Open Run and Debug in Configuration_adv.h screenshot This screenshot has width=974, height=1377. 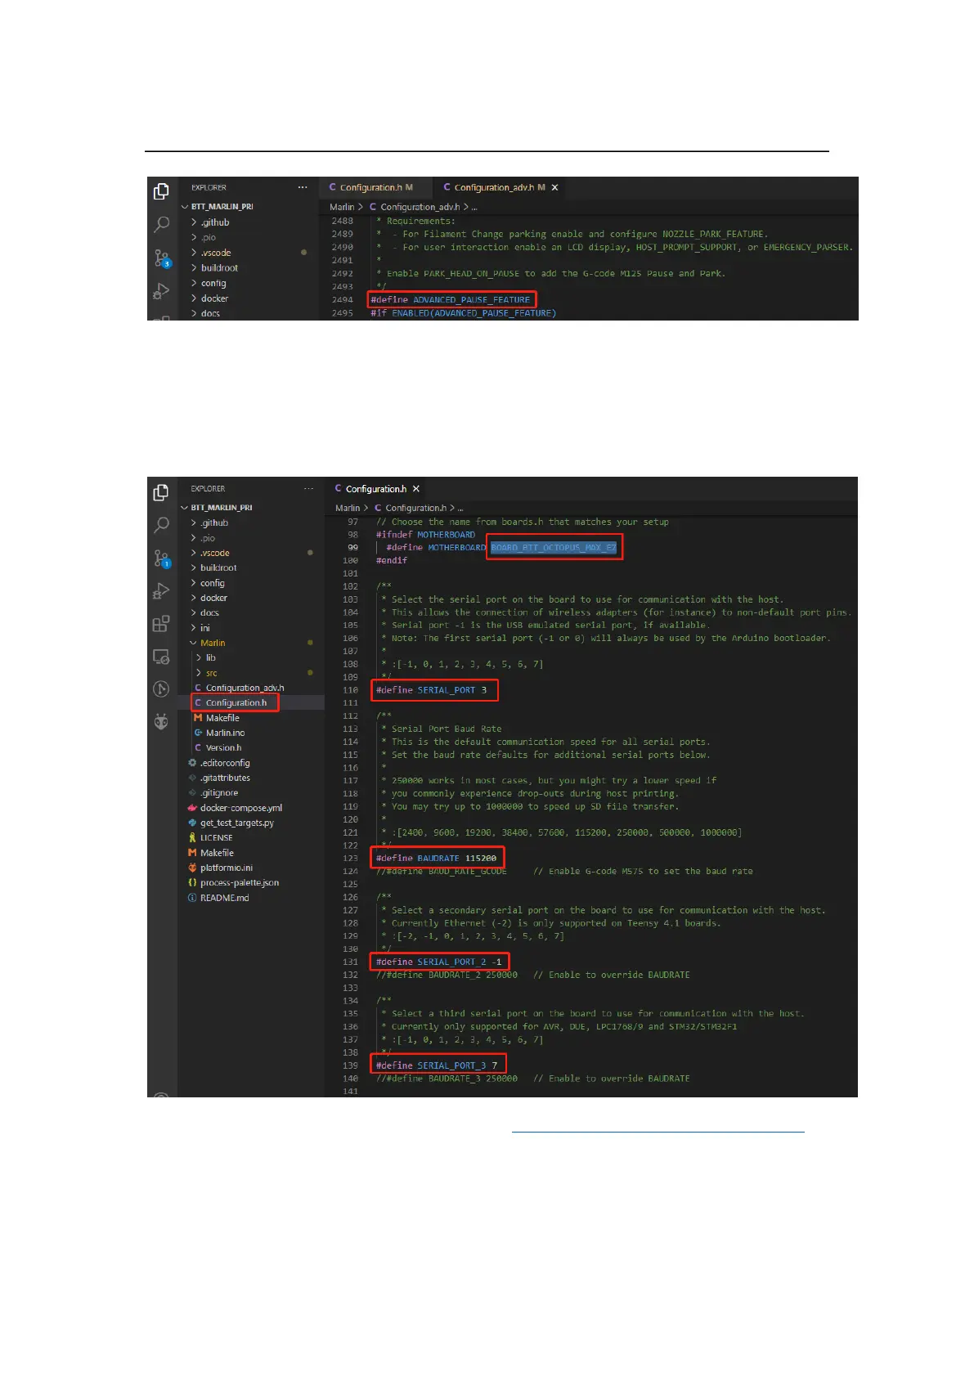[162, 291]
